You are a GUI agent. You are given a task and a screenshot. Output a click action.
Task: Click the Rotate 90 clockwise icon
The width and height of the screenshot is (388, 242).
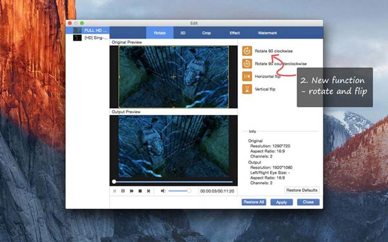(247, 51)
